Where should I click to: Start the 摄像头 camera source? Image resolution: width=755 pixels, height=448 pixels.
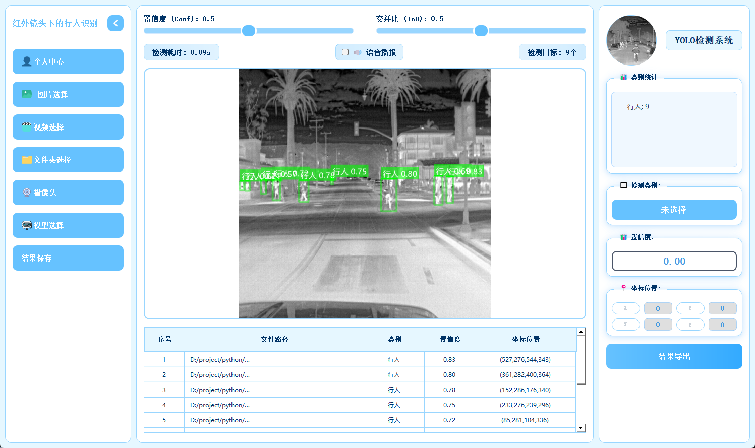68,193
